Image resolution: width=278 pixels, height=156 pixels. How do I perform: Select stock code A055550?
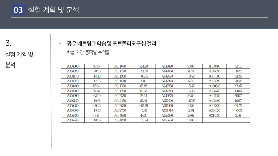[x=167, y=120]
